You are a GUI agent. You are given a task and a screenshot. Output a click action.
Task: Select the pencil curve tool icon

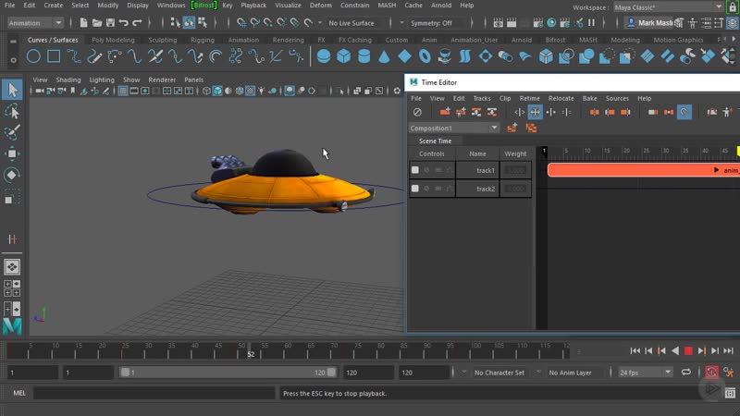tap(94, 56)
